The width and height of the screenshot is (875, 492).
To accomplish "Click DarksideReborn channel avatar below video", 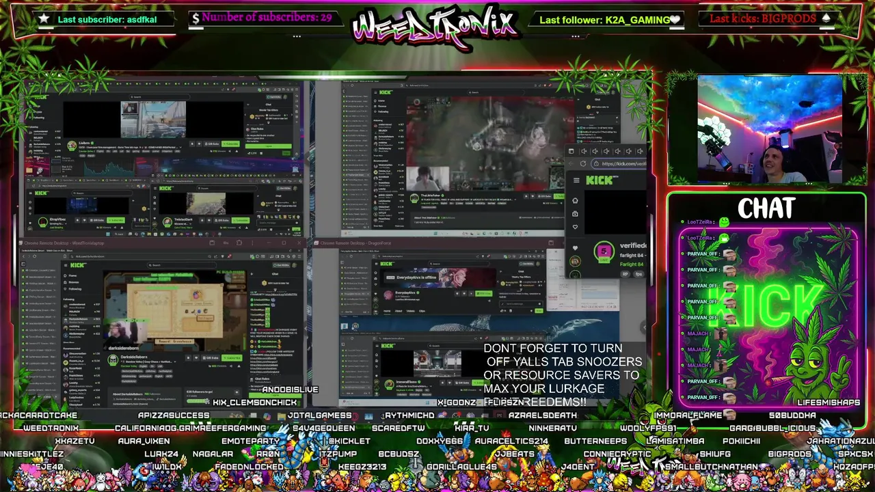I will [113, 360].
